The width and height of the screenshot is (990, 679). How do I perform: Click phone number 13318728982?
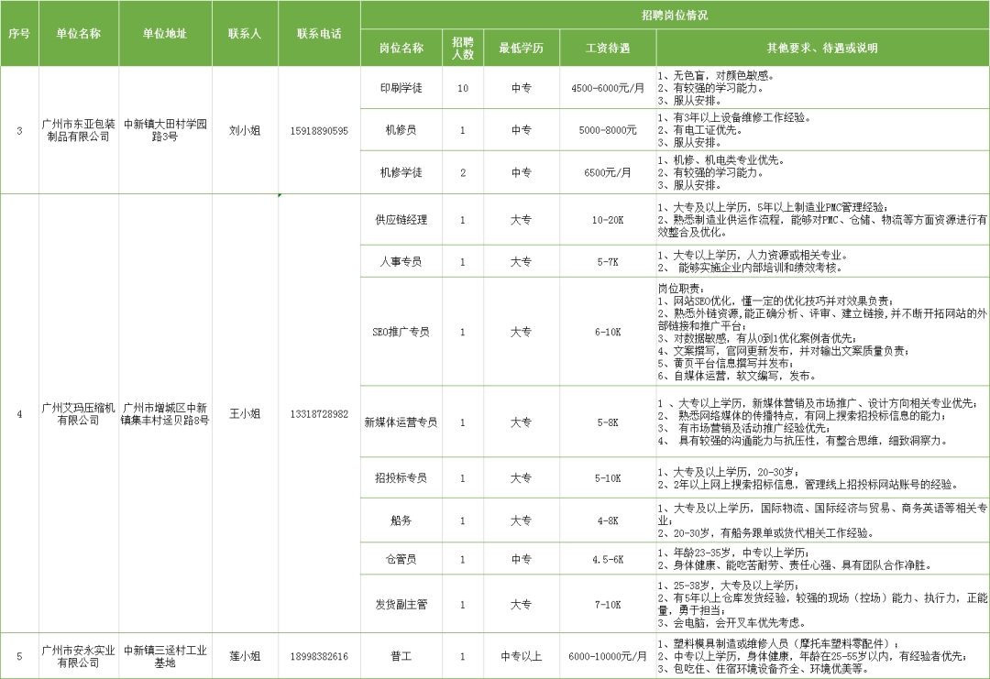pos(320,411)
